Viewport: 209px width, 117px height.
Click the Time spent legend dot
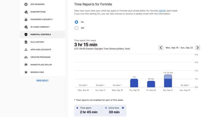(x=77, y=108)
